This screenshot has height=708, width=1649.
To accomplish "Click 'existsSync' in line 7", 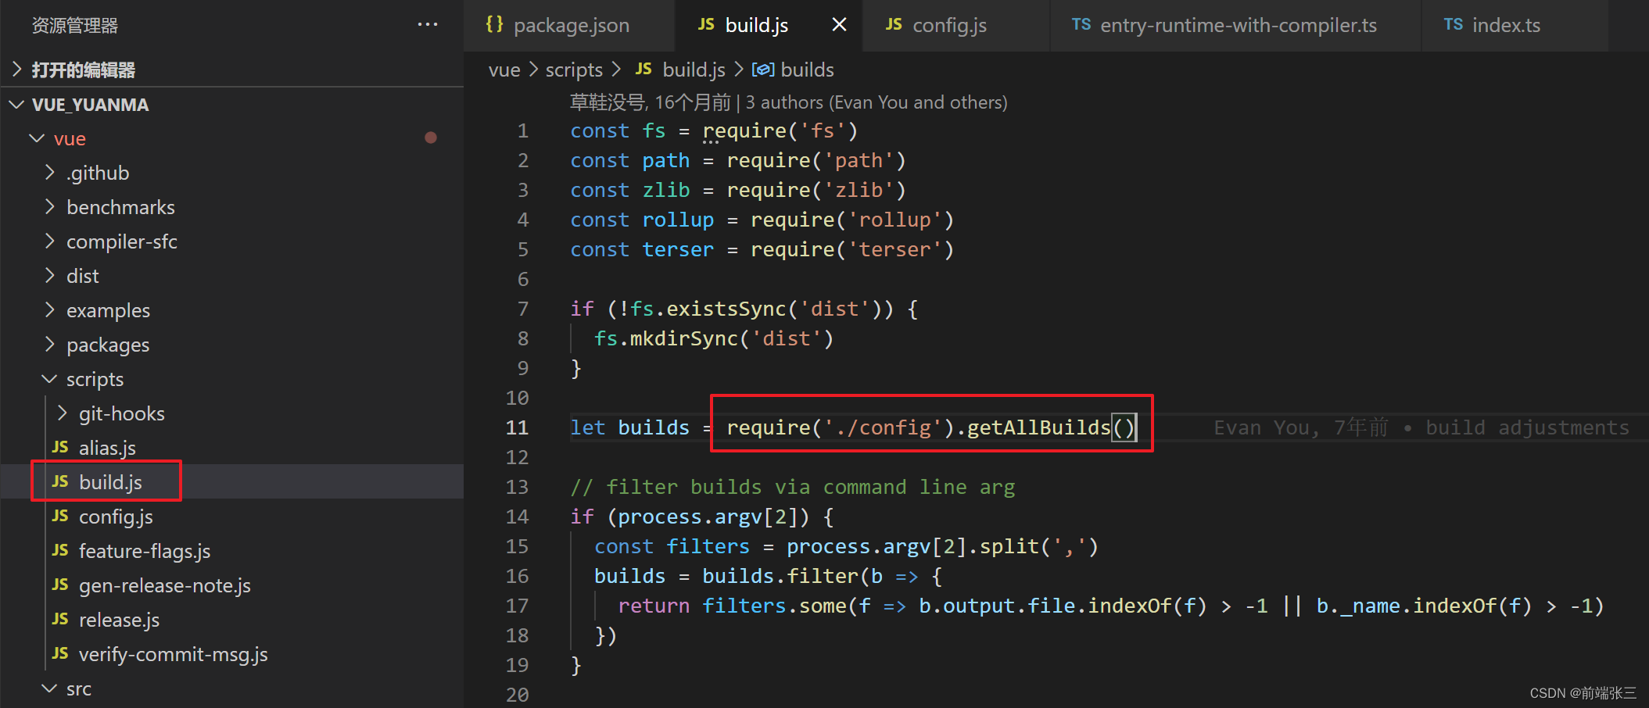I will tap(726, 309).
